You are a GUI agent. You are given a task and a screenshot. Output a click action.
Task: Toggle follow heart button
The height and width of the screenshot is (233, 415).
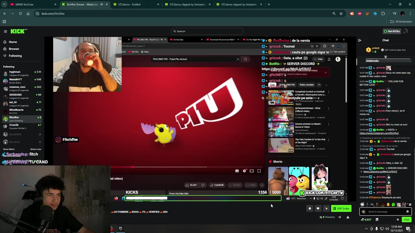click(x=318, y=209)
